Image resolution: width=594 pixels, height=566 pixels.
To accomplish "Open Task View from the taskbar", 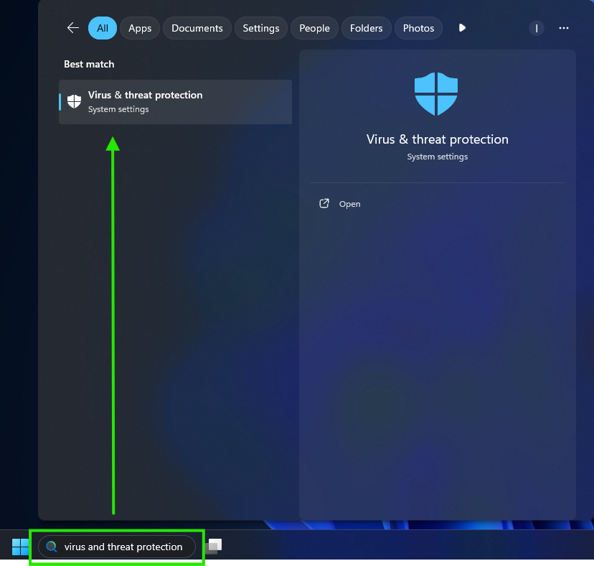I will pos(214,547).
